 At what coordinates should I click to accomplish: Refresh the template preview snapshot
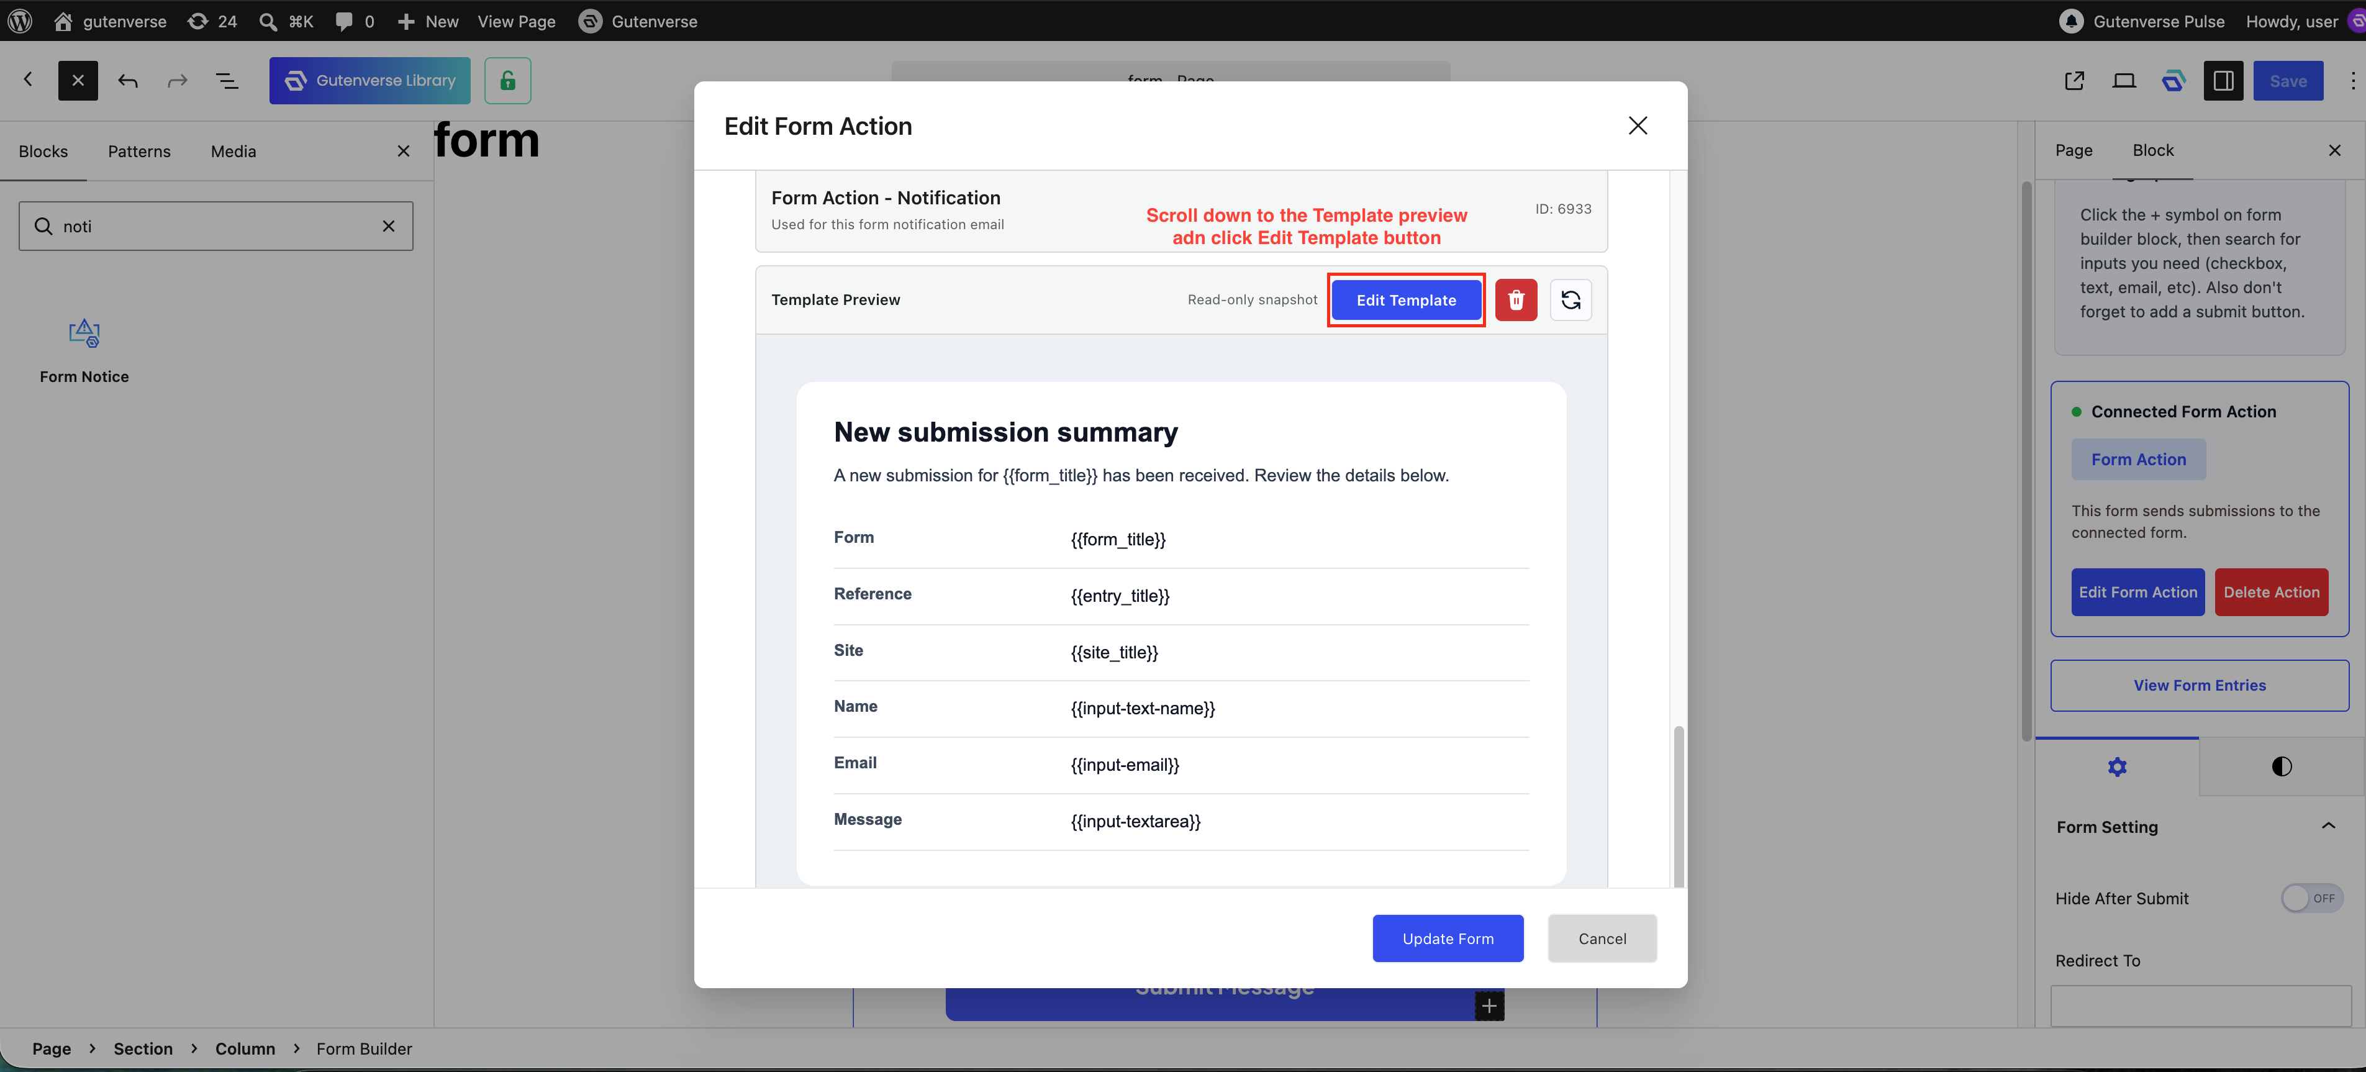point(1571,299)
